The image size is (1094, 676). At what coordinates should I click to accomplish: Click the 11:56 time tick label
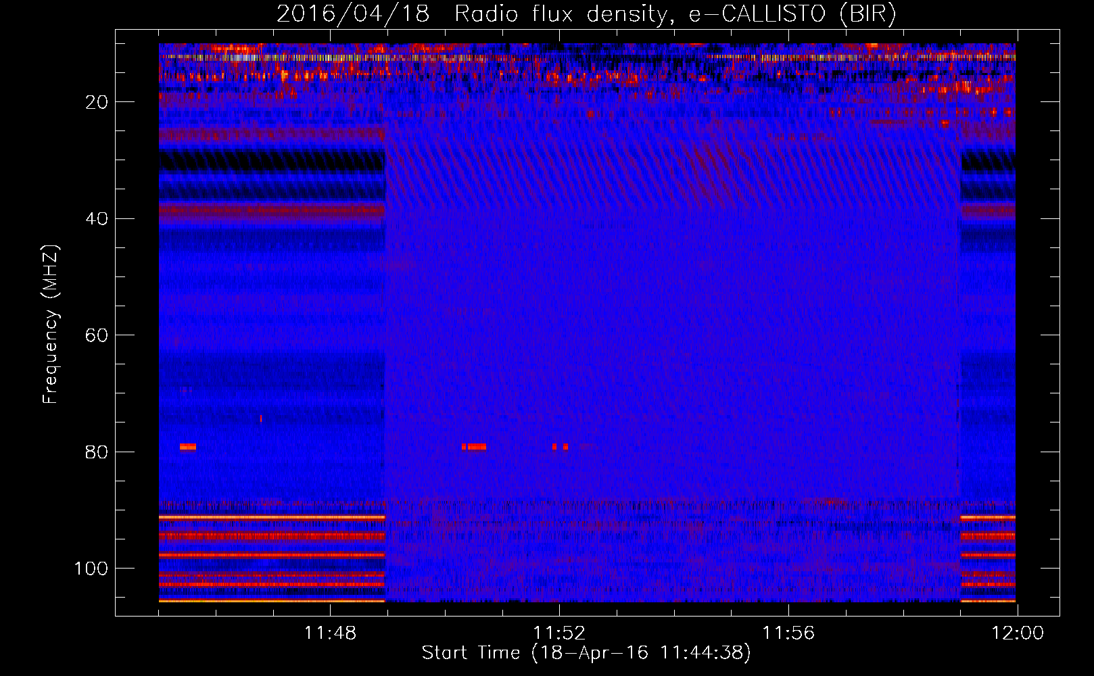(x=788, y=633)
